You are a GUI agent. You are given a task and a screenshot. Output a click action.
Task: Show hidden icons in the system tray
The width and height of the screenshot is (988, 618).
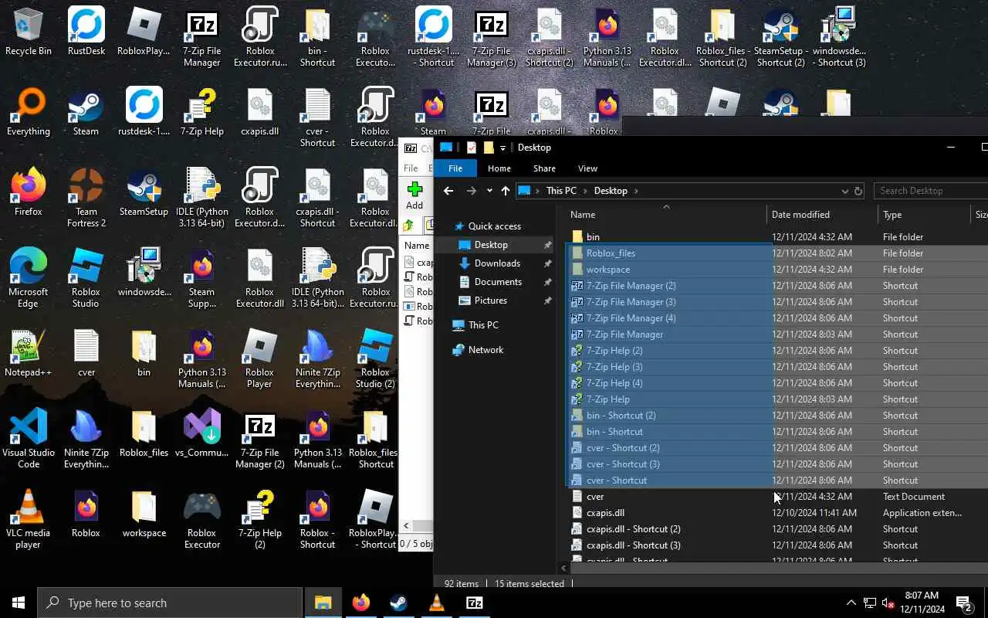(x=851, y=603)
